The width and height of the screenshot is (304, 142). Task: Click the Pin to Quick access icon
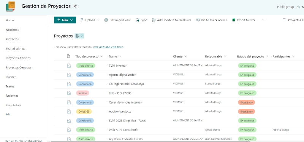point(198,20)
